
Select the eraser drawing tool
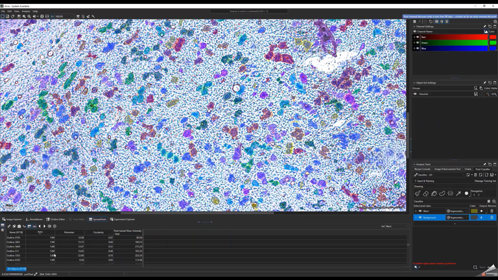(x=426, y=193)
